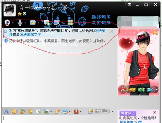Click the 示好 button on QQ show

(133, 90)
